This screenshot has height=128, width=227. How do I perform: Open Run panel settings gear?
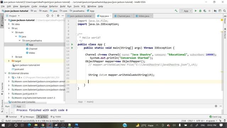(x=216, y=106)
